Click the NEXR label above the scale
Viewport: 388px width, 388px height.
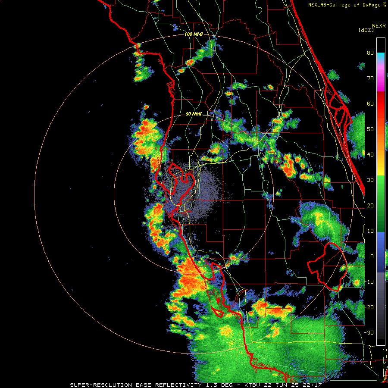pos(379,26)
